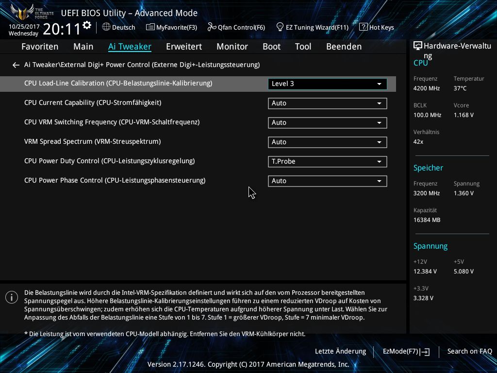
Task: Open the VRM Spread Spectrum dropdown
Action: pos(328,142)
